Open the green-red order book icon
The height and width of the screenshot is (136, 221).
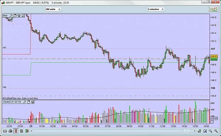27,131
